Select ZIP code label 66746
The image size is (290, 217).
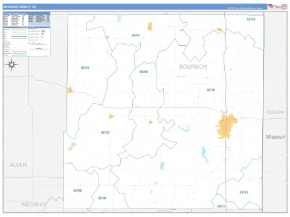click(x=102, y=198)
